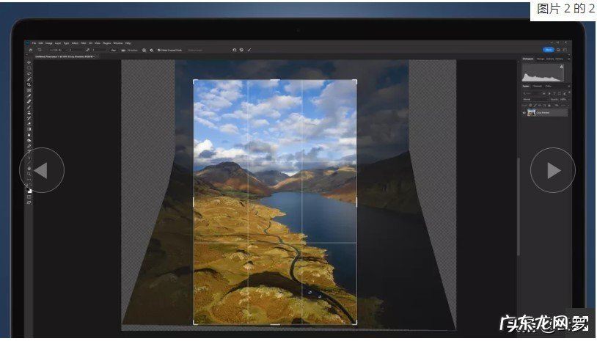Commit the crop with the checkmark icon

pos(249,50)
